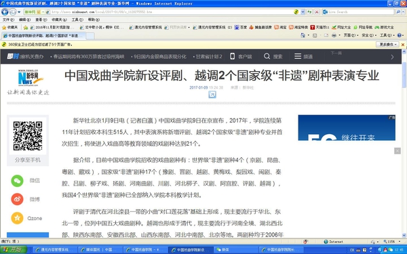Open the 文件 menu

tap(8, 20)
